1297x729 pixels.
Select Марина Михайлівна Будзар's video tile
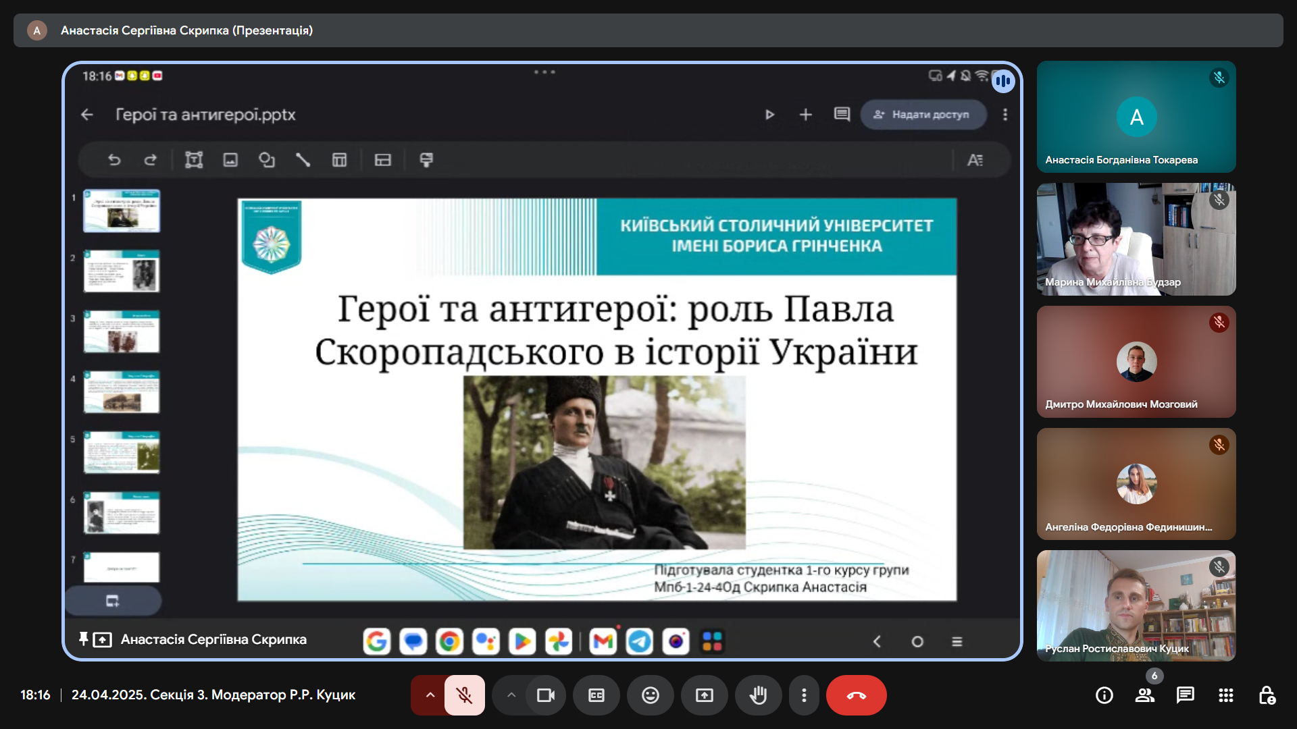click(1136, 239)
